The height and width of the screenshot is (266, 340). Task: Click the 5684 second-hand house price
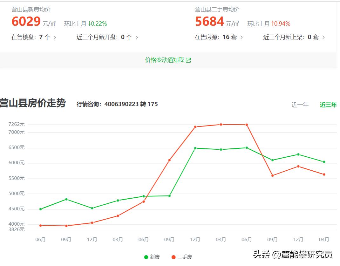[x=209, y=22]
